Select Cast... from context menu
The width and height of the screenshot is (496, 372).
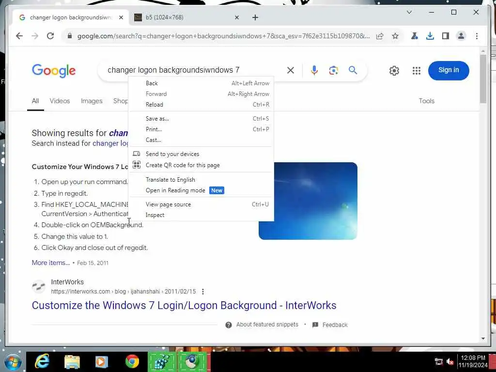pyautogui.click(x=201, y=140)
